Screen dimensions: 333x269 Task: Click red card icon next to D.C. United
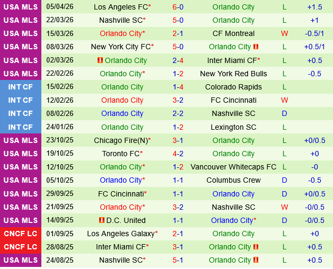tap(101, 220)
